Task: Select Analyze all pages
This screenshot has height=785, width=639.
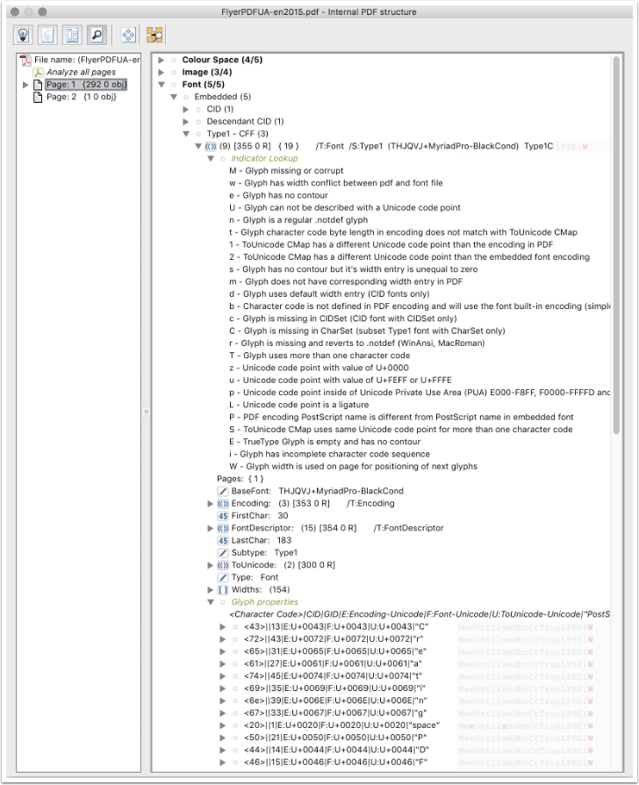Action: pos(81,73)
